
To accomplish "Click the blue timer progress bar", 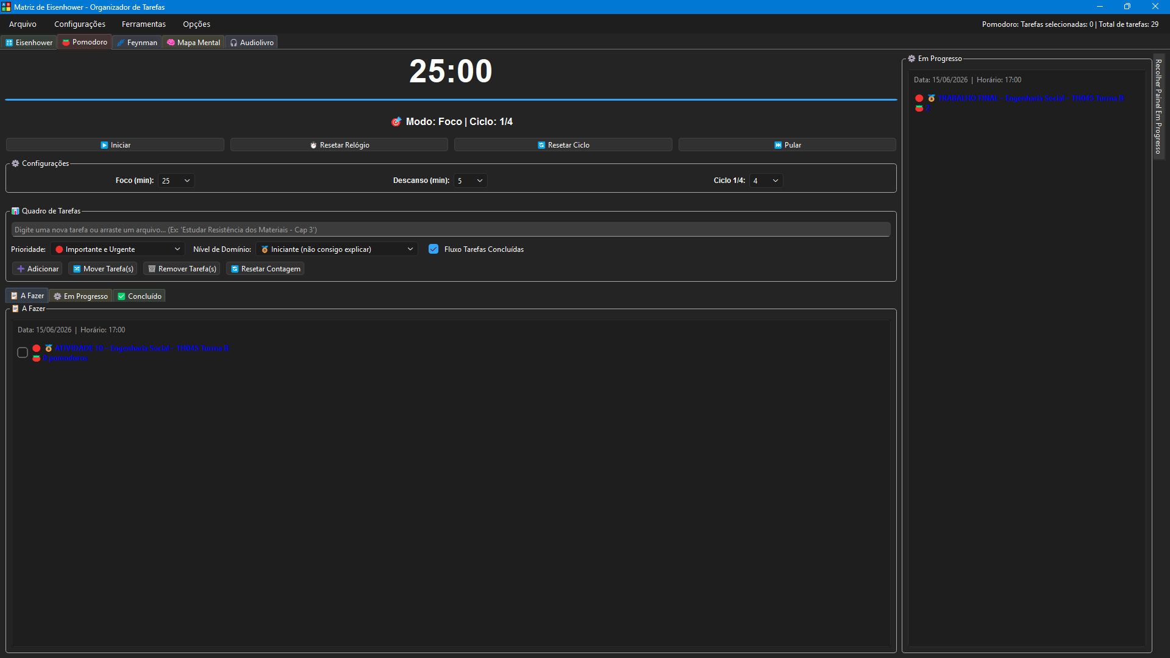I will 451,99.
